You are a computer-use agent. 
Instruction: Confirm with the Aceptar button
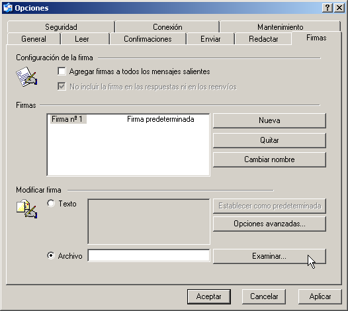click(x=209, y=296)
